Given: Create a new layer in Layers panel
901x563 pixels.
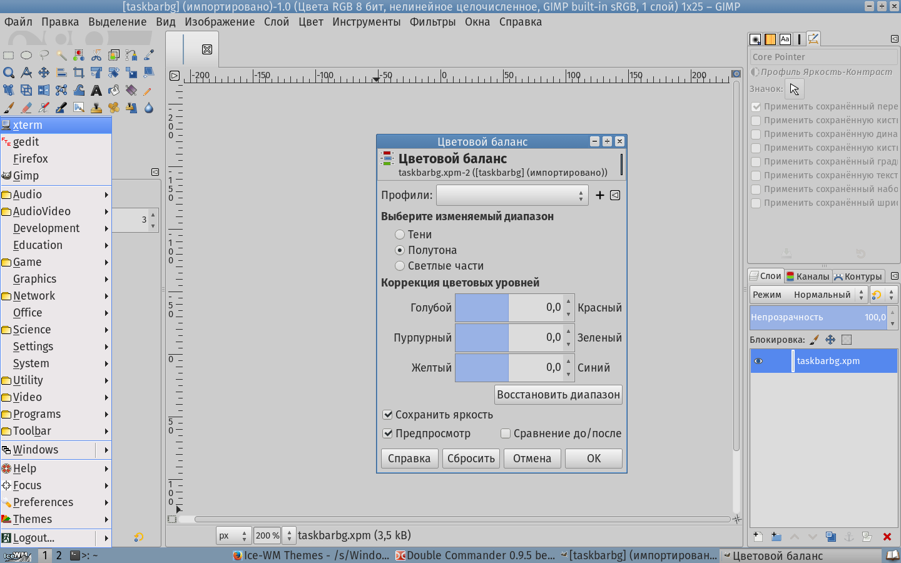Looking at the screenshot, I should pyautogui.click(x=758, y=537).
